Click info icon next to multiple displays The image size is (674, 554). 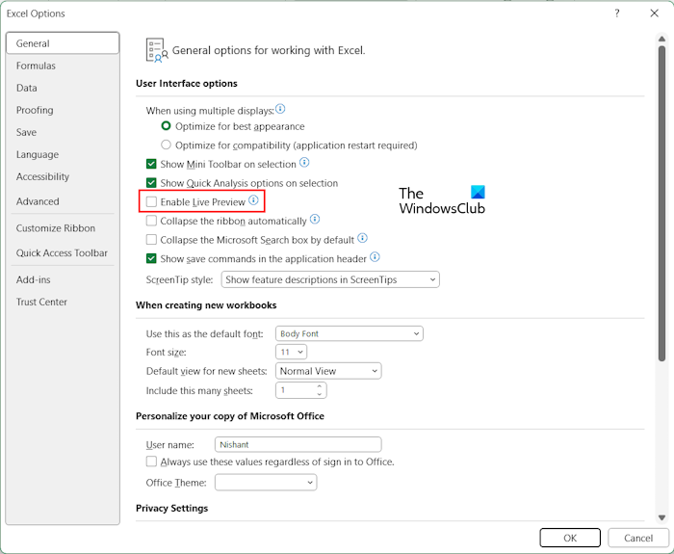[x=281, y=110]
